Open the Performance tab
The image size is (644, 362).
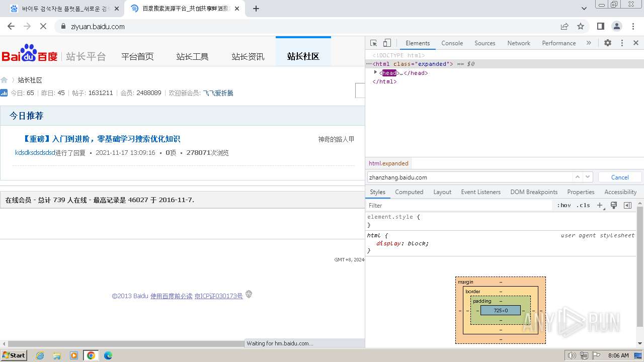(558, 43)
